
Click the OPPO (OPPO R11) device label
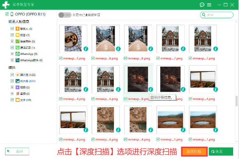tap(30, 14)
